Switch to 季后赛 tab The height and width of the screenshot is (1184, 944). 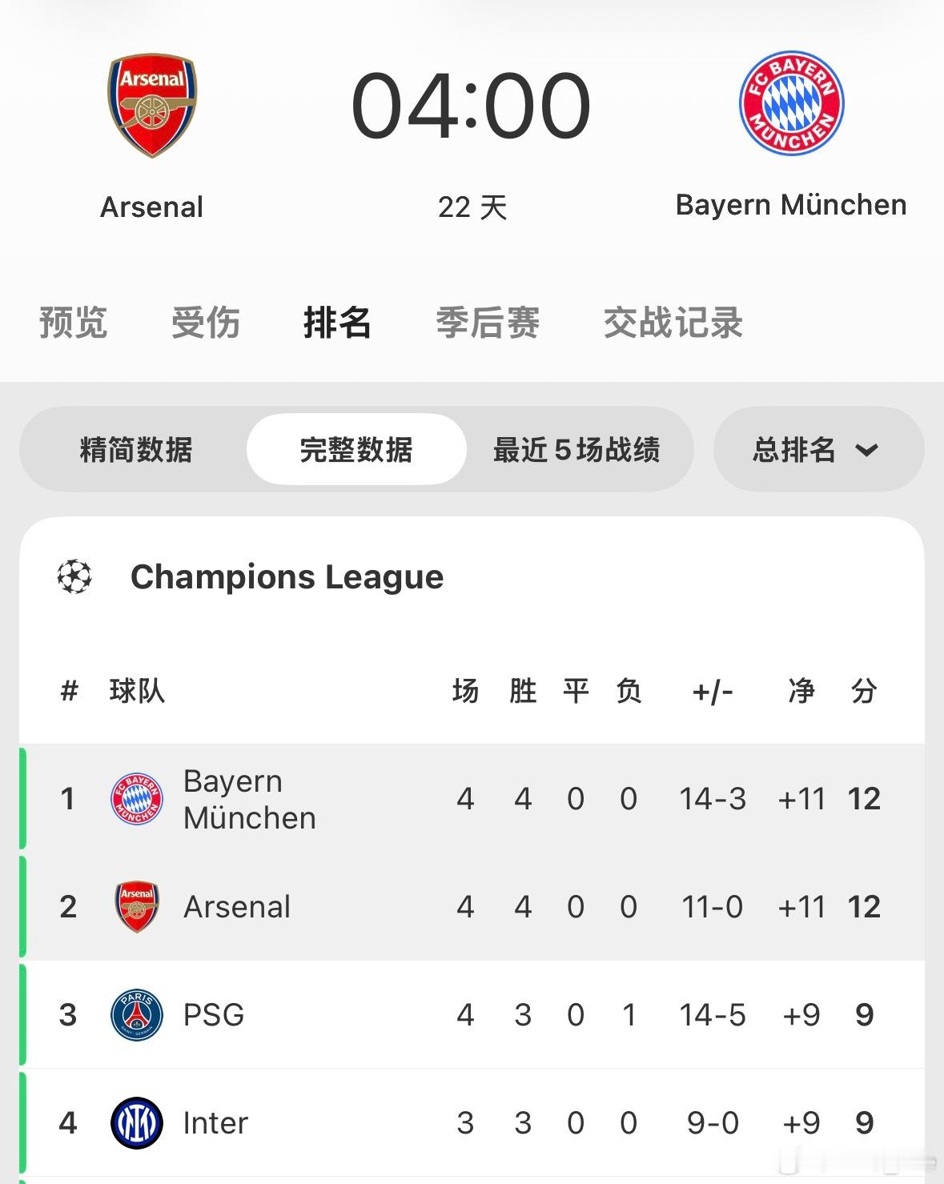(x=488, y=323)
